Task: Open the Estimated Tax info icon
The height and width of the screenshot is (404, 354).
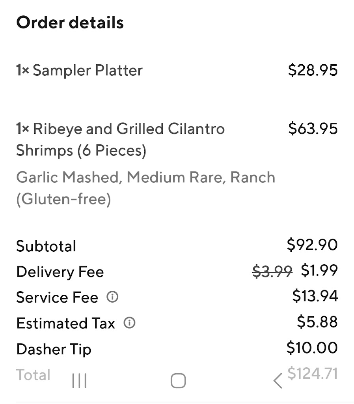Action: coord(129,323)
